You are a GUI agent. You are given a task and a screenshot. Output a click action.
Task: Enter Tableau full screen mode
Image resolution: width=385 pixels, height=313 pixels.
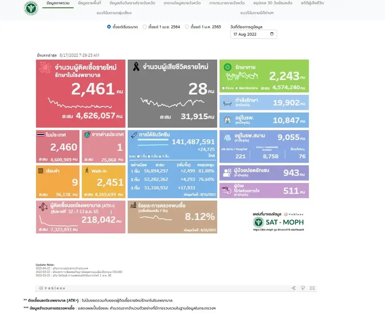pyautogui.click(x=312, y=288)
